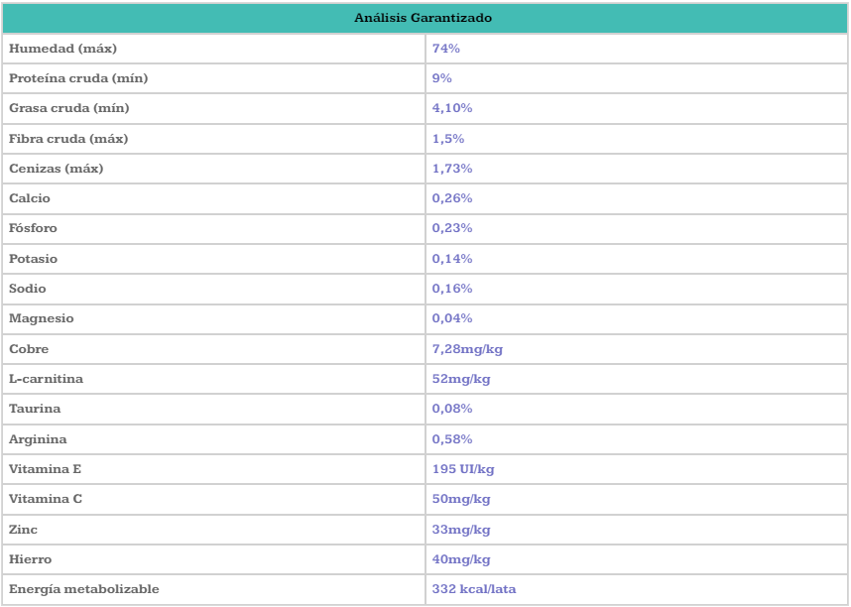Image resolution: width=851 pixels, height=607 pixels.
Task: Click the Análisis Garantizado table header
Action: [x=425, y=18]
